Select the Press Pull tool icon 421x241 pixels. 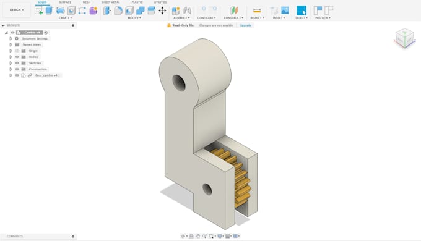107,11
